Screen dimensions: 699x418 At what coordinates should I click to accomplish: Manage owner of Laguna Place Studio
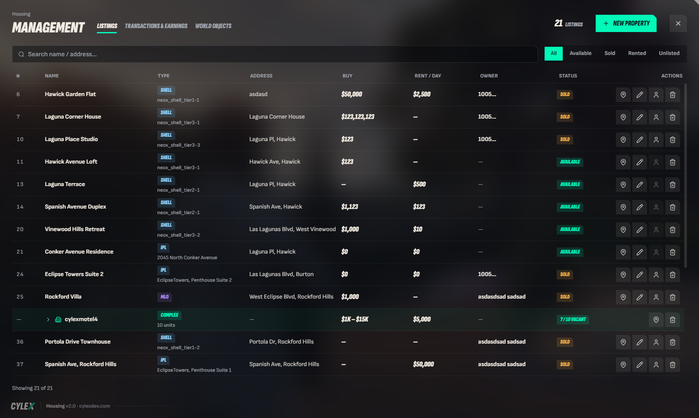click(656, 140)
